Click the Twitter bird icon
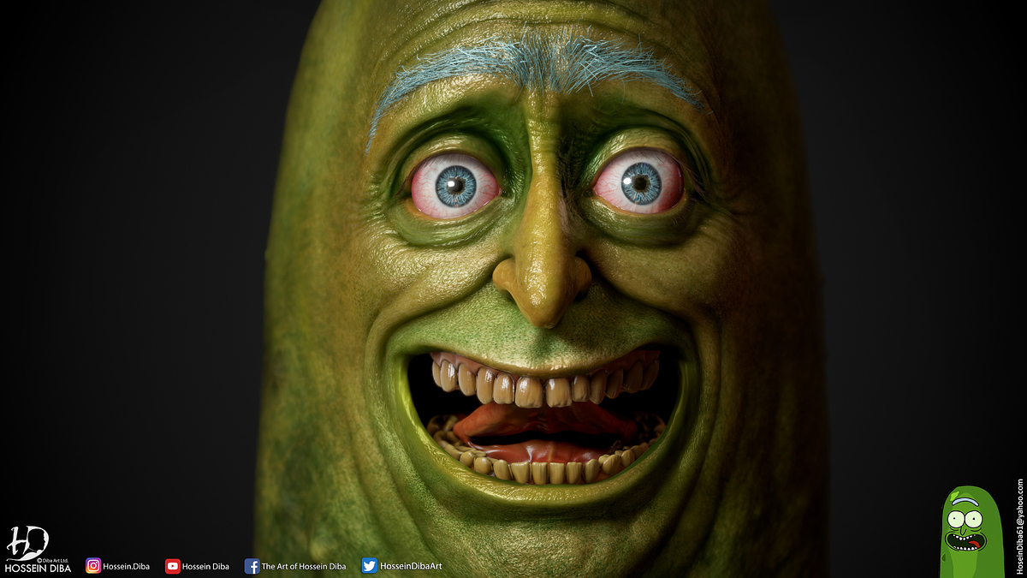1027x578 pixels. 369,566
